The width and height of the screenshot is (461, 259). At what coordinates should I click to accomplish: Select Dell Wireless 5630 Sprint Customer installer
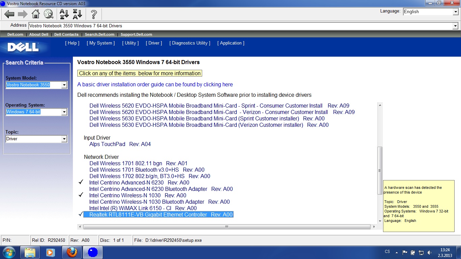pyautogui.click(x=207, y=119)
